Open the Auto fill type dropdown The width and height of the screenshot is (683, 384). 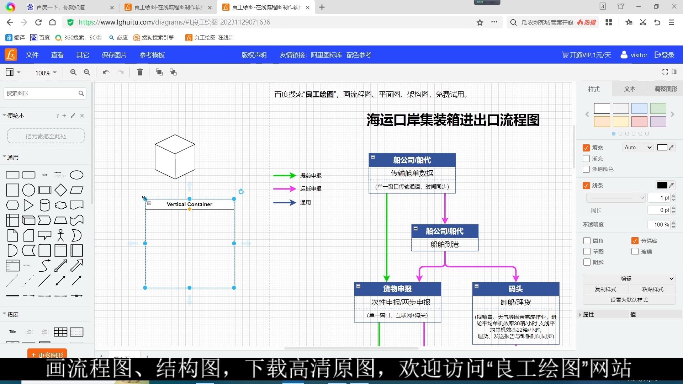click(x=638, y=148)
